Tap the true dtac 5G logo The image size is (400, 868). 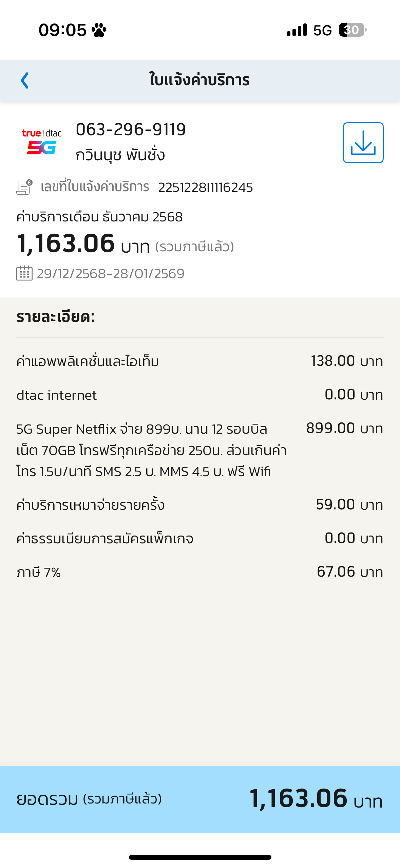[x=42, y=142]
